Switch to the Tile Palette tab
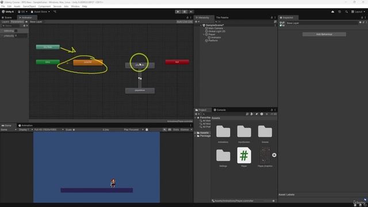 tap(222, 18)
